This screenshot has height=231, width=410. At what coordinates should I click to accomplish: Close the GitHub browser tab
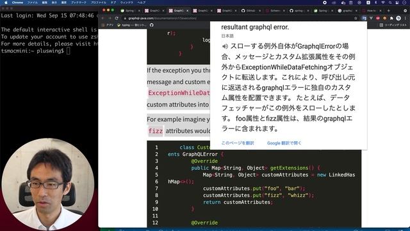[259, 11]
